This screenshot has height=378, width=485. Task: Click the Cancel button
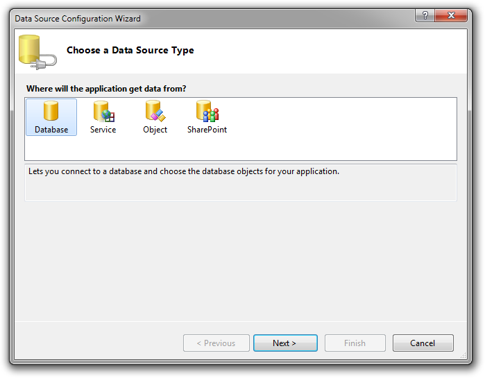pyautogui.click(x=423, y=343)
